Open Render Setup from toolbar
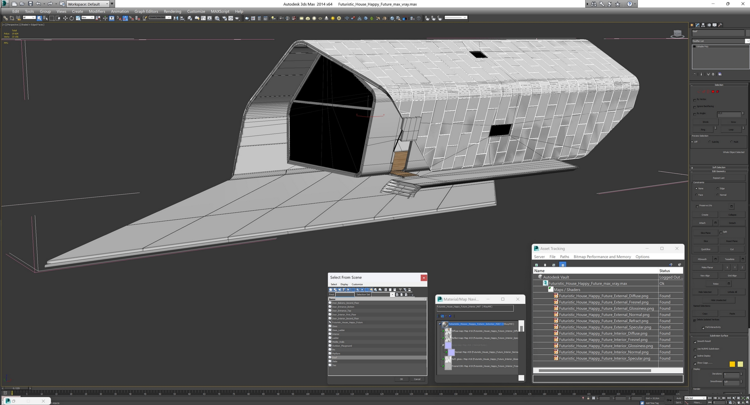750x405 pixels. pyautogui.click(x=225, y=18)
